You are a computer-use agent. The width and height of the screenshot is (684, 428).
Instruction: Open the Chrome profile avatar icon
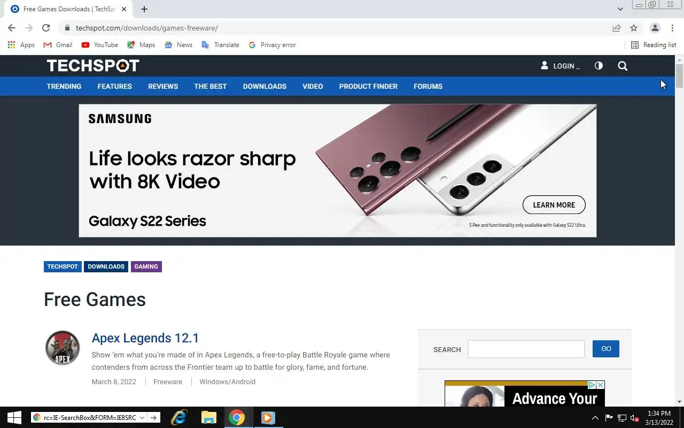pyautogui.click(x=655, y=28)
